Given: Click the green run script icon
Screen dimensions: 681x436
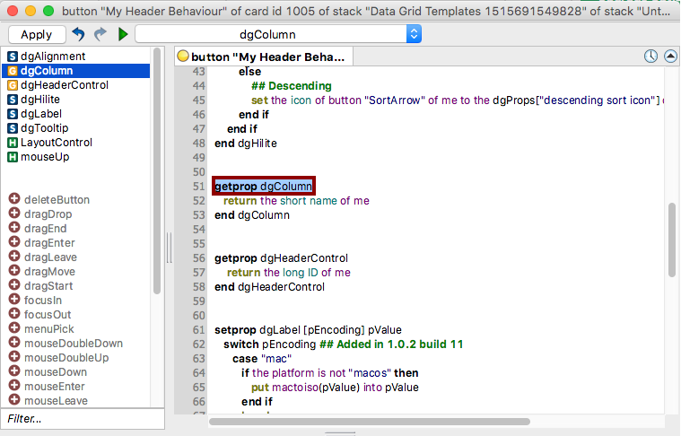Looking at the screenshot, I should pos(123,34).
